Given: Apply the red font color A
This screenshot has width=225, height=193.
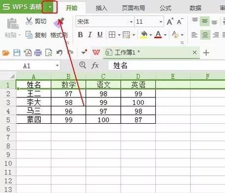Looking at the screenshot, I should click(158, 35).
